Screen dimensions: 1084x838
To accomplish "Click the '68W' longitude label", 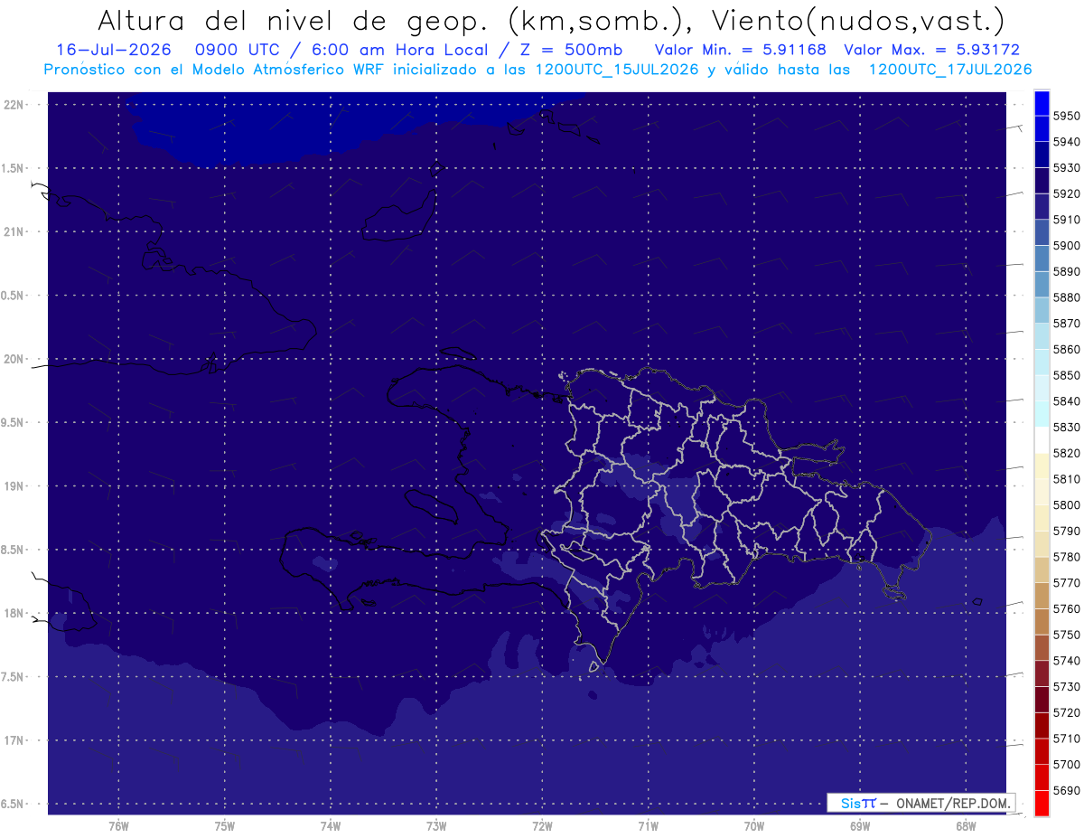I will (x=966, y=826).
